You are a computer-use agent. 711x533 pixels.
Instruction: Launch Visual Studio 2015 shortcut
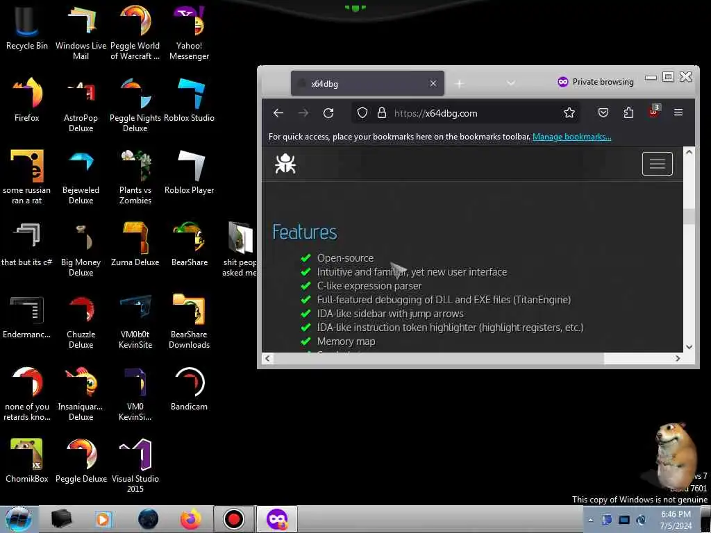pos(135,466)
